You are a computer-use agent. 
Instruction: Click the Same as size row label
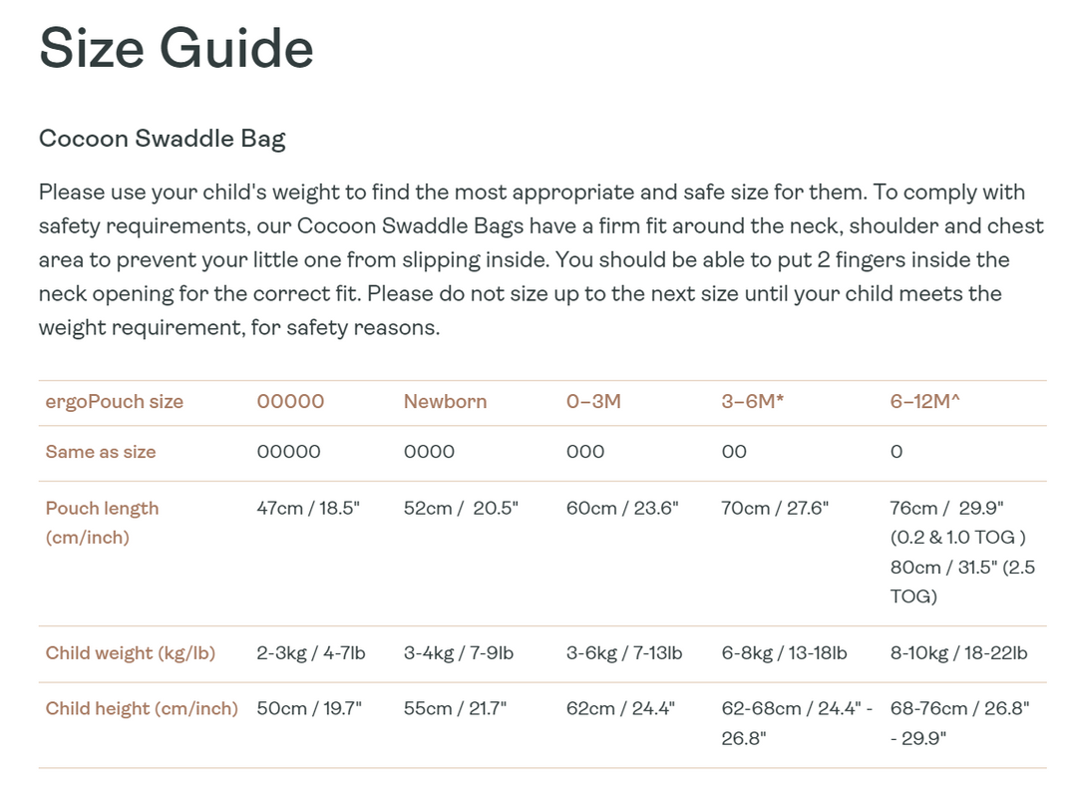click(101, 452)
